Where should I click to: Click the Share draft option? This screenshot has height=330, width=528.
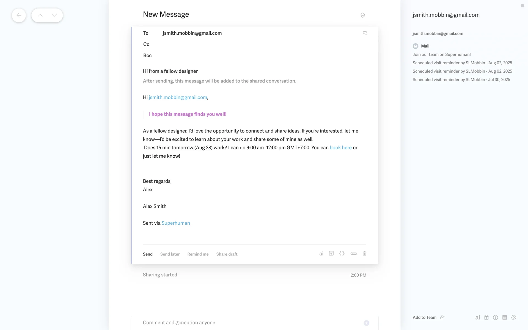227,254
